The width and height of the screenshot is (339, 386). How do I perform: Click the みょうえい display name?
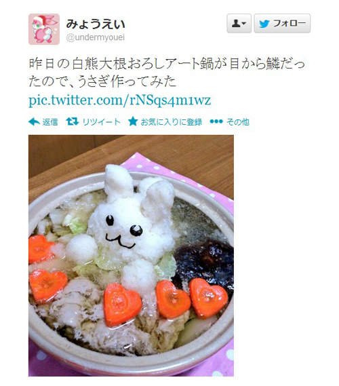pyautogui.click(x=96, y=24)
